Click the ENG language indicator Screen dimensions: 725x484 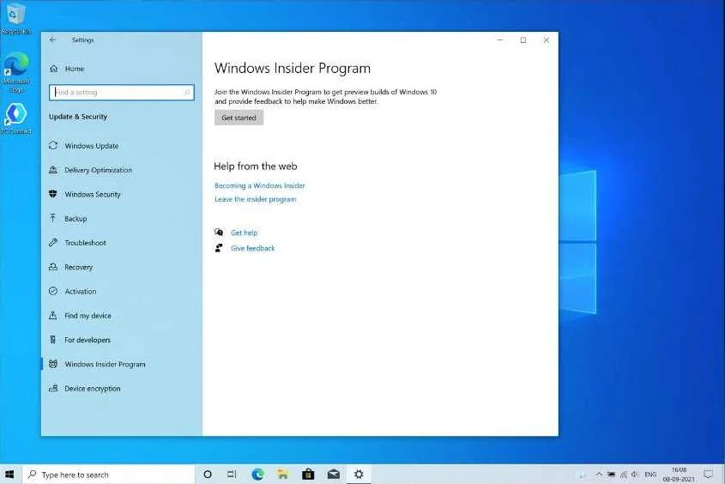click(650, 475)
